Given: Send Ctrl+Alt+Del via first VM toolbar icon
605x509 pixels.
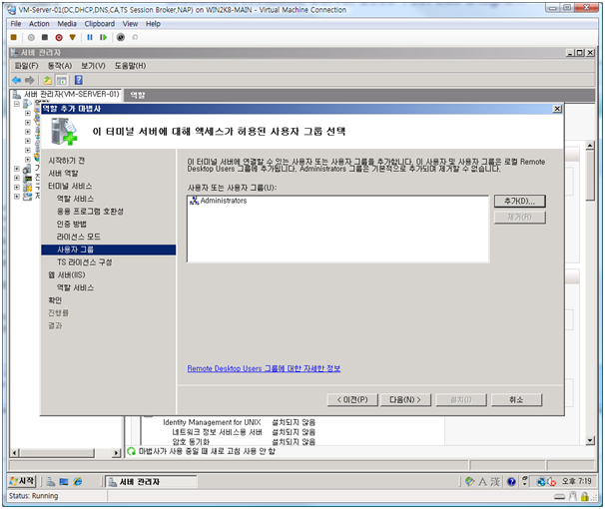Looking at the screenshot, I should pyautogui.click(x=14, y=37).
